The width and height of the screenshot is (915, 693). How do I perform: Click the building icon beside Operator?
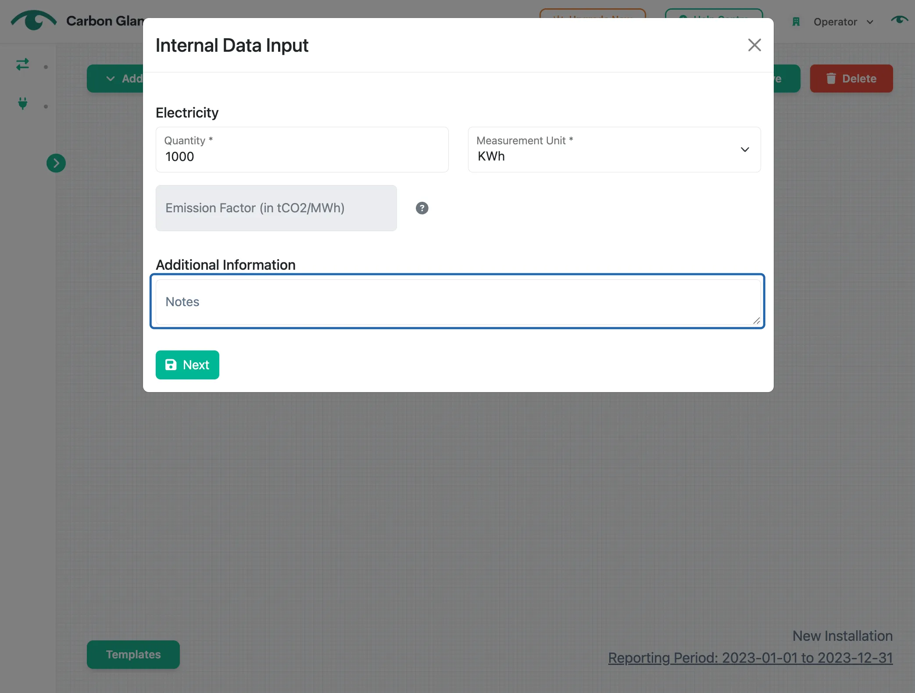click(796, 22)
